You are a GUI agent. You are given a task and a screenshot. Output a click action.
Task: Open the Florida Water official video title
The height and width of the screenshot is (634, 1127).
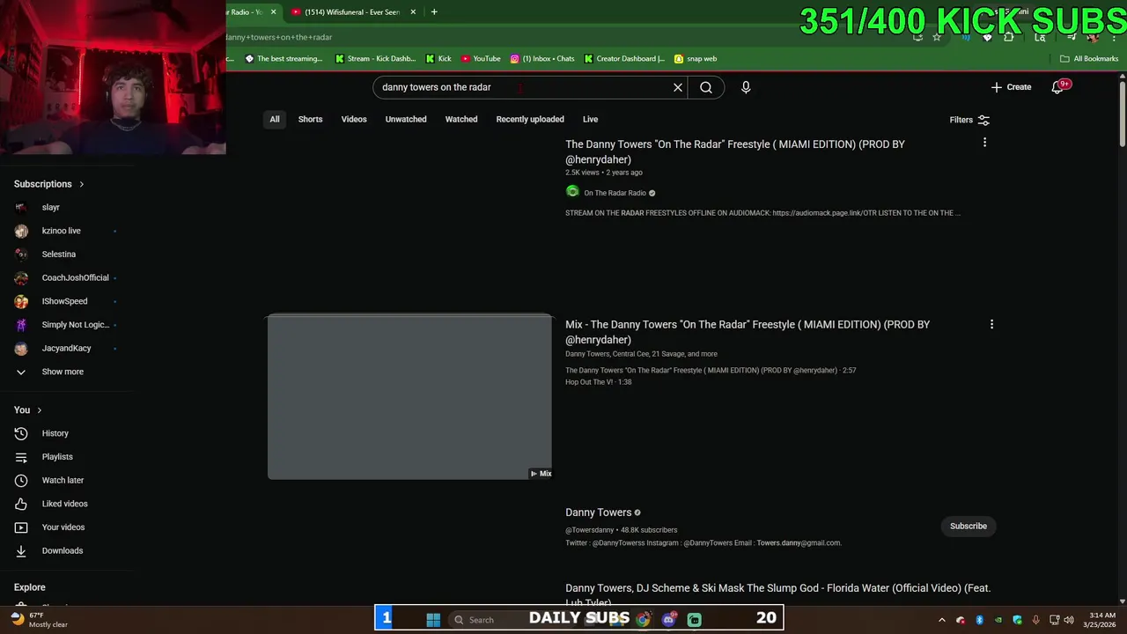[x=778, y=594]
